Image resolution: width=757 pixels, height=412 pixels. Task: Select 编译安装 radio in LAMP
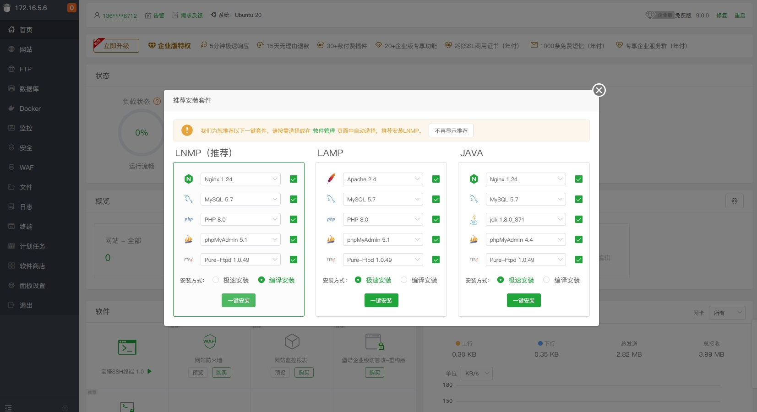point(404,280)
